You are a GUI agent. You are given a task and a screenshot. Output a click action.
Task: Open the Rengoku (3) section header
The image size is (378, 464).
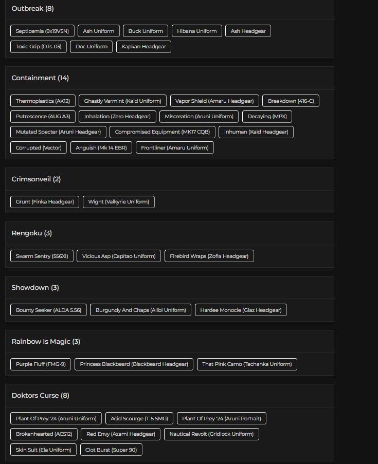(x=32, y=233)
